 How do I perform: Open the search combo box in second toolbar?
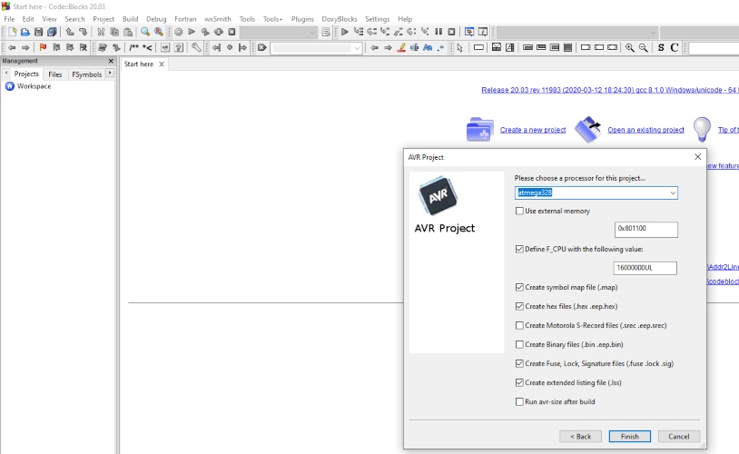[316, 47]
